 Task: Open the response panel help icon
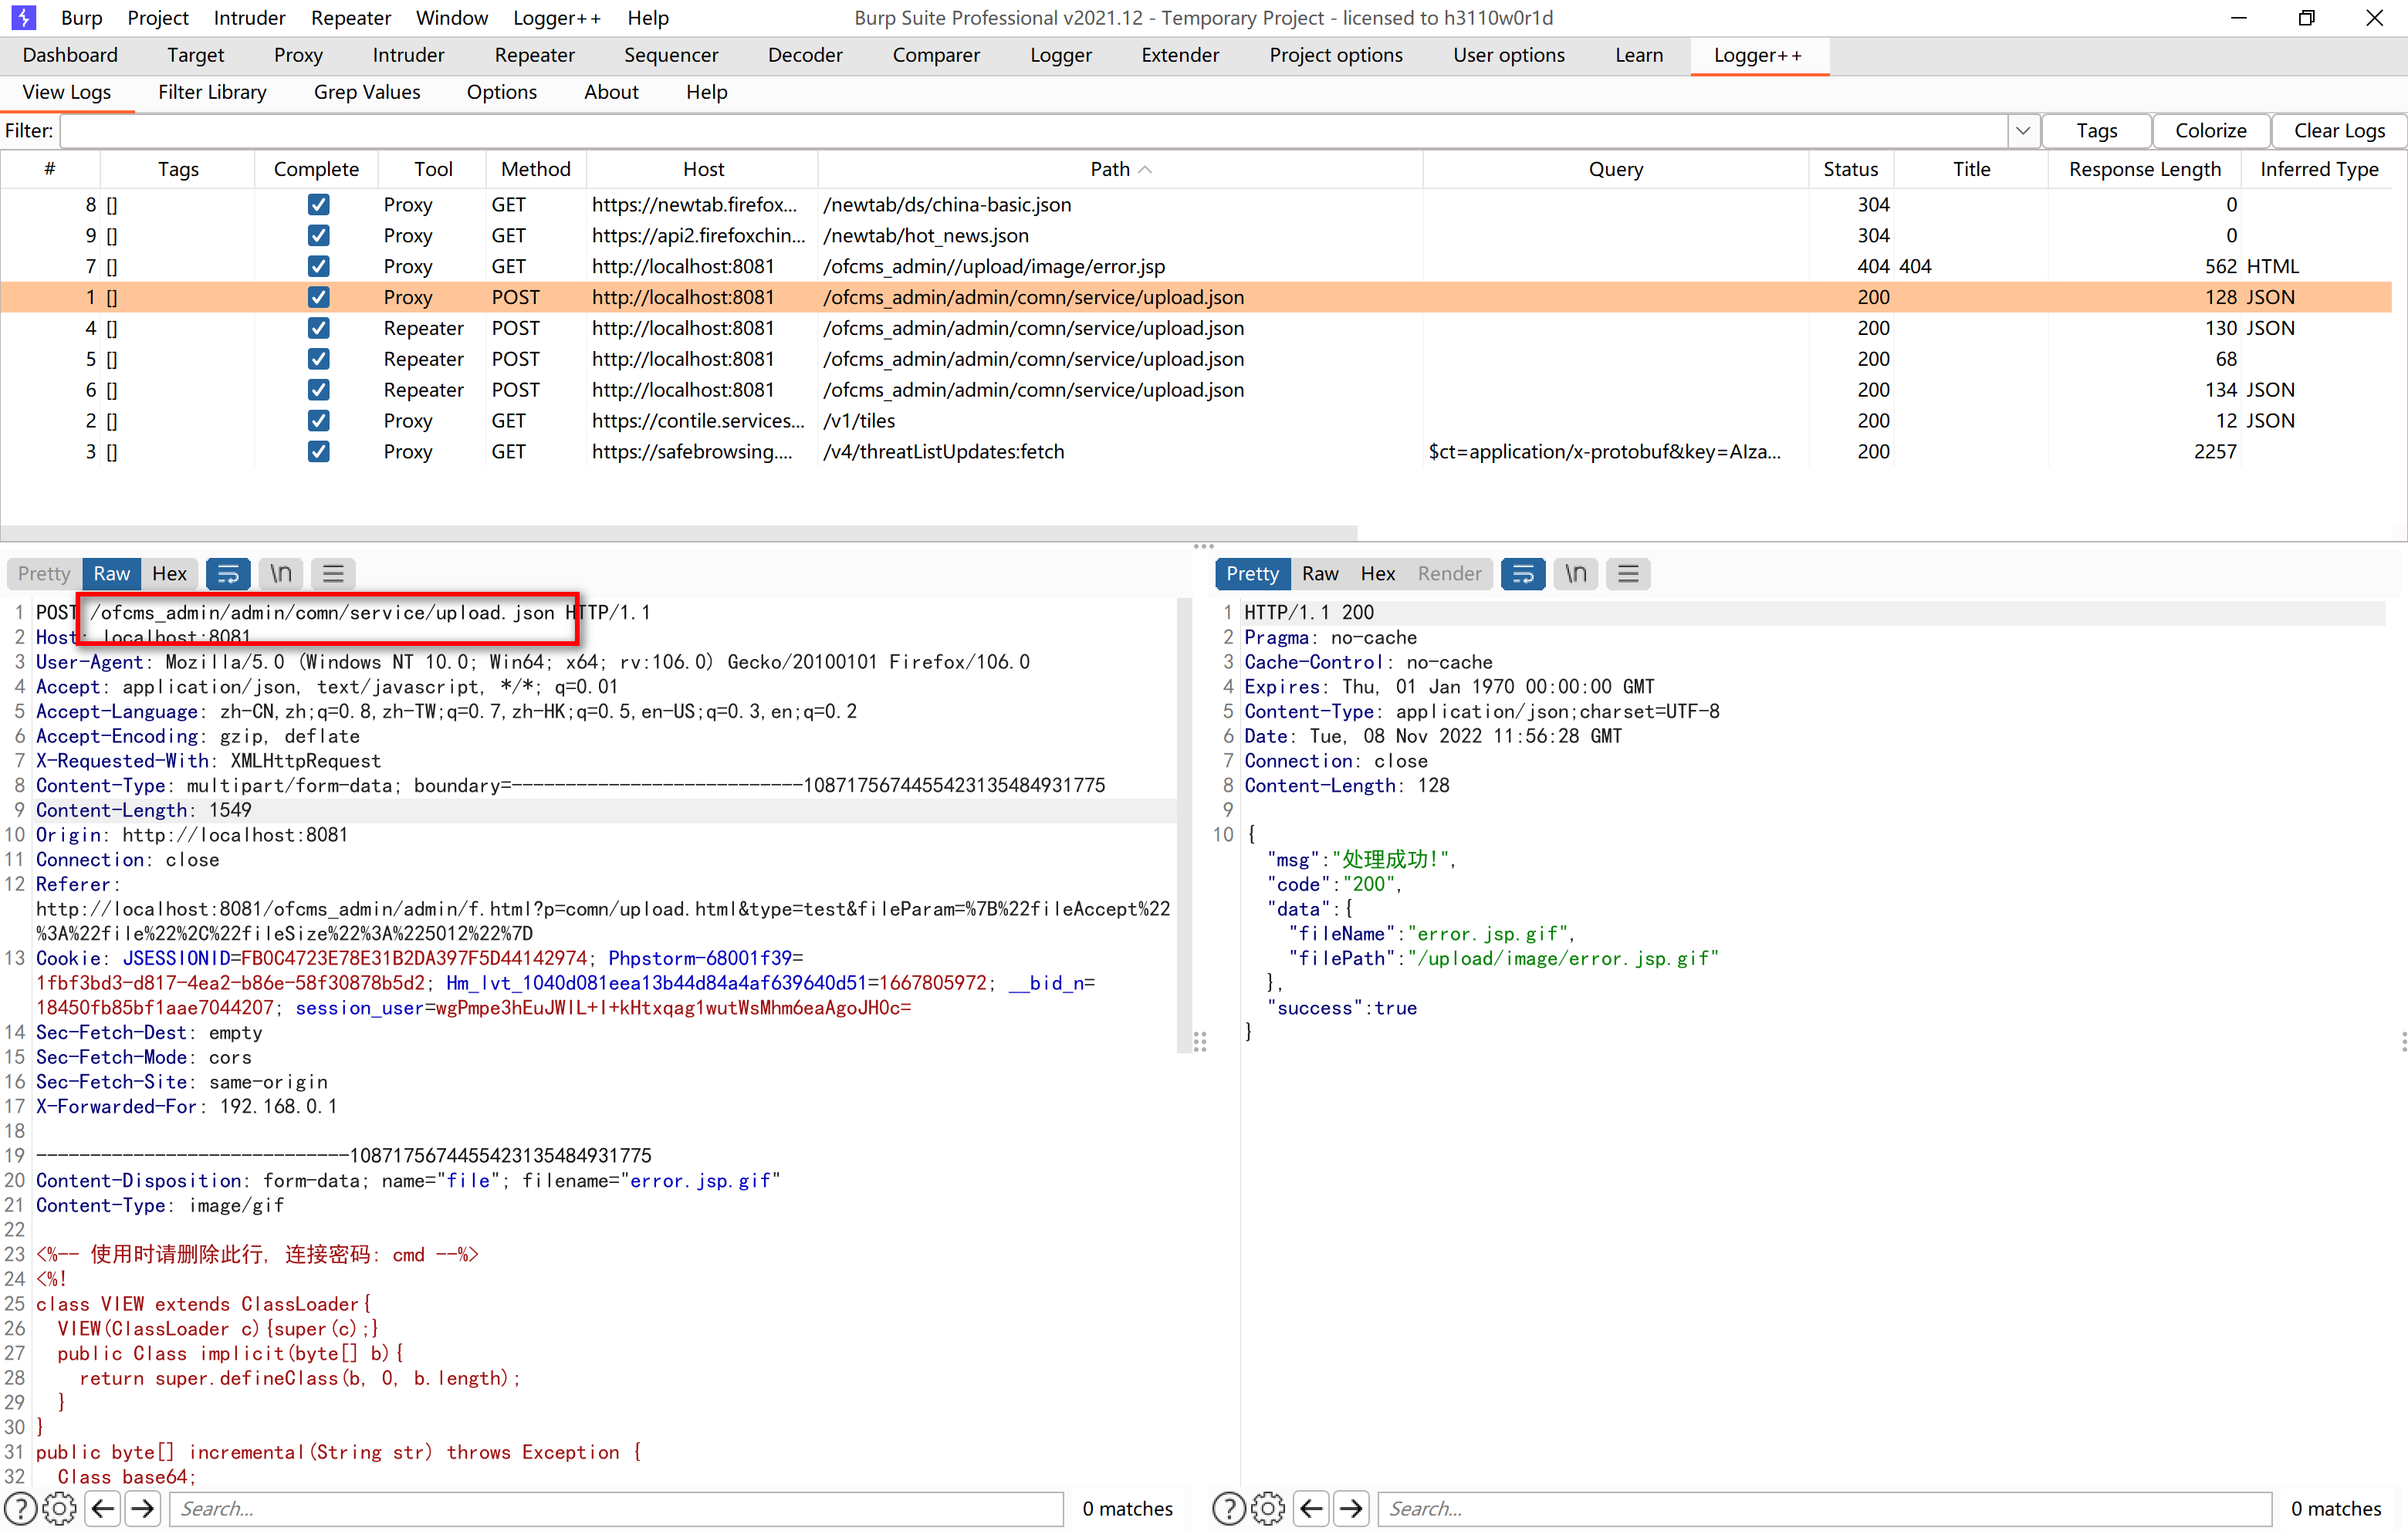point(1228,1508)
